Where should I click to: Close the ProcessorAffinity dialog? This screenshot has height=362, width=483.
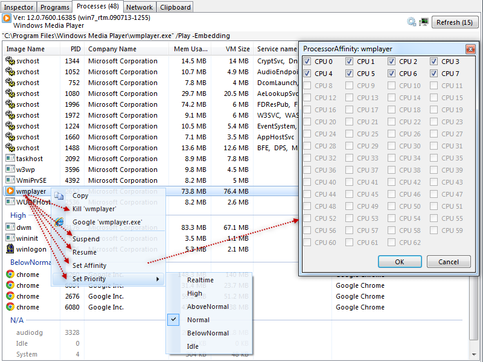point(470,49)
